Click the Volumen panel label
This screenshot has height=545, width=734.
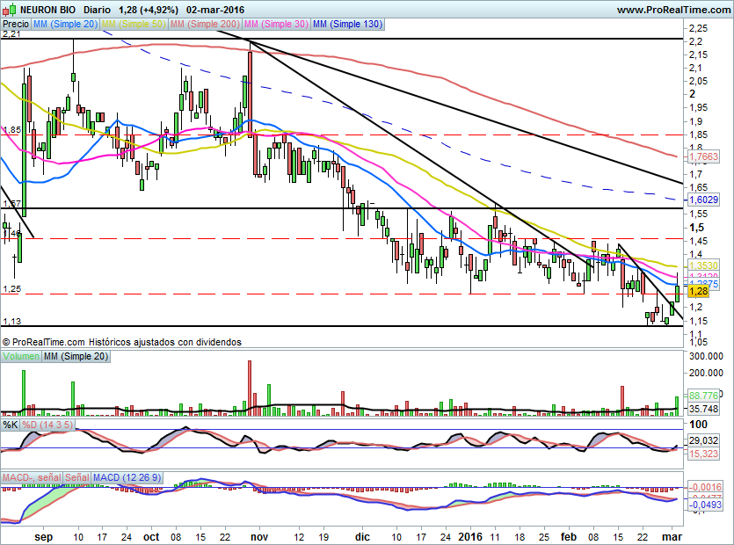pyautogui.click(x=21, y=356)
